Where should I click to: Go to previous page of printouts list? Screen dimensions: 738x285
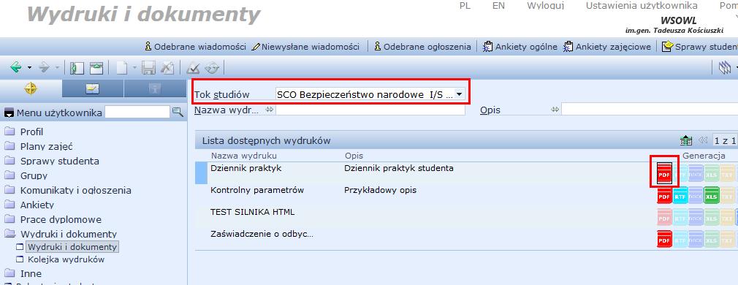tap(703, 140)
